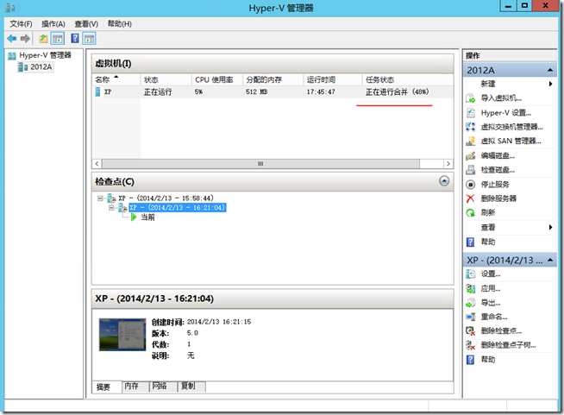Click the 删除检查点 icon

(x=471, y=330)
